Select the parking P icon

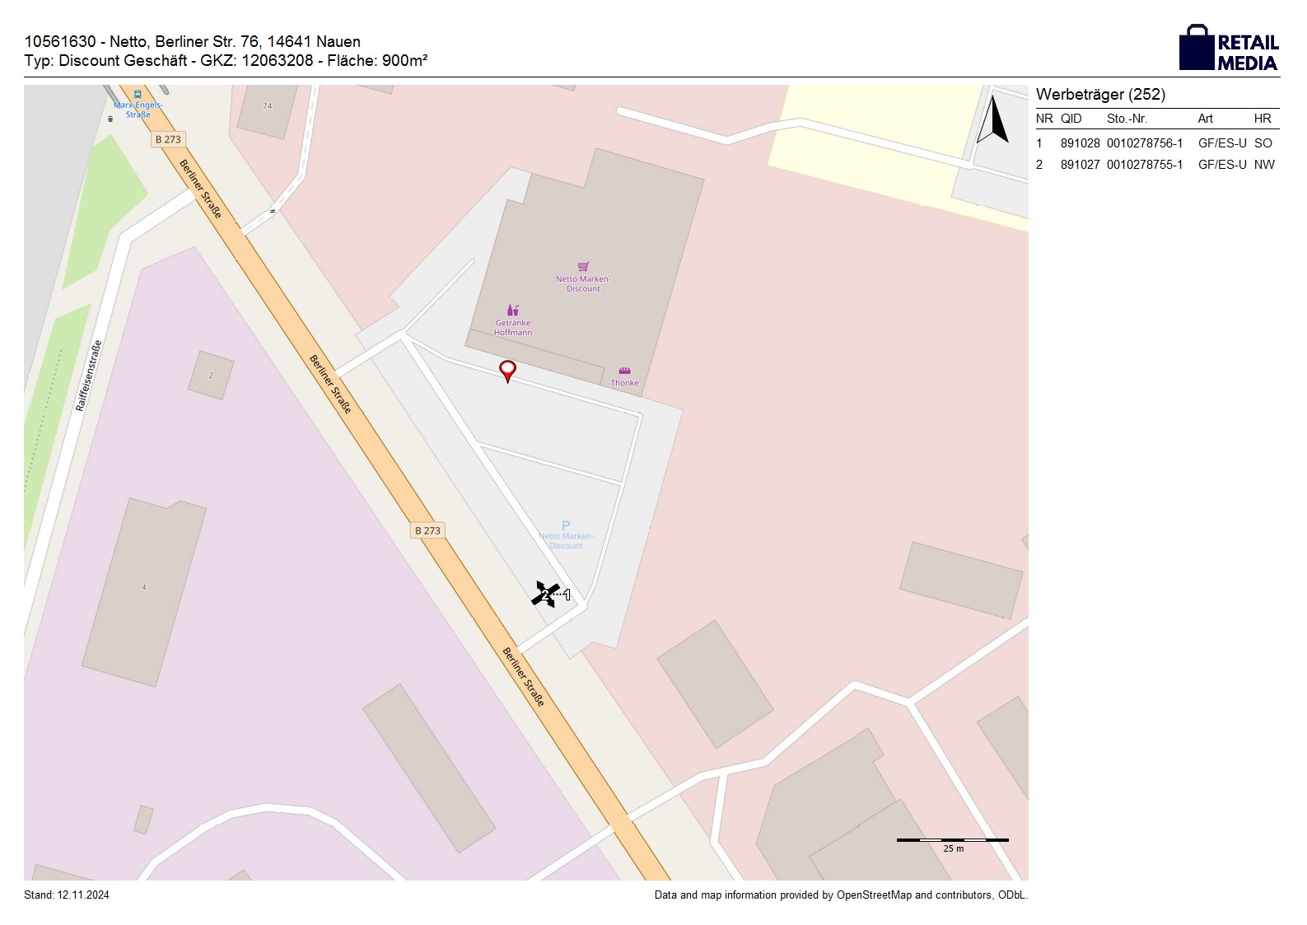(x=566, y=526)
